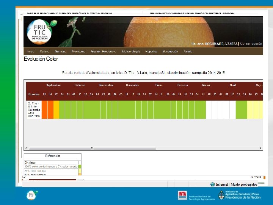Open the Reportes menu
The width and height of the screenshot is (273, 205).
pyautogui.click(x=151, y=51)
